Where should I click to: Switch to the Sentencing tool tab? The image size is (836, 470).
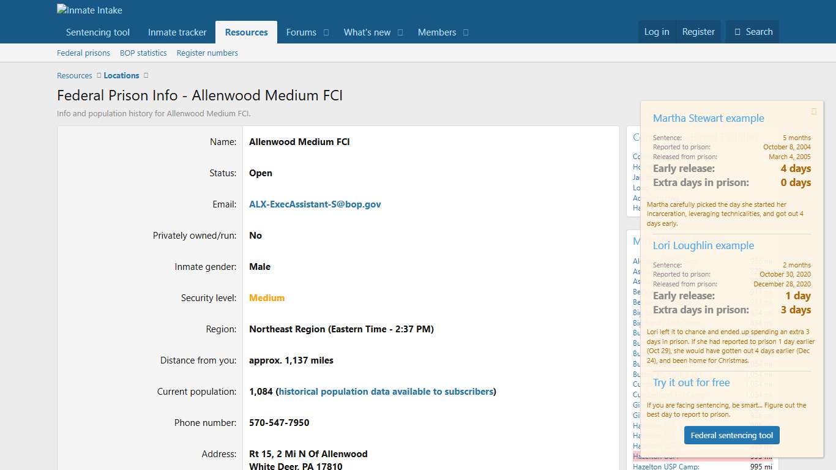click(97, 32)
